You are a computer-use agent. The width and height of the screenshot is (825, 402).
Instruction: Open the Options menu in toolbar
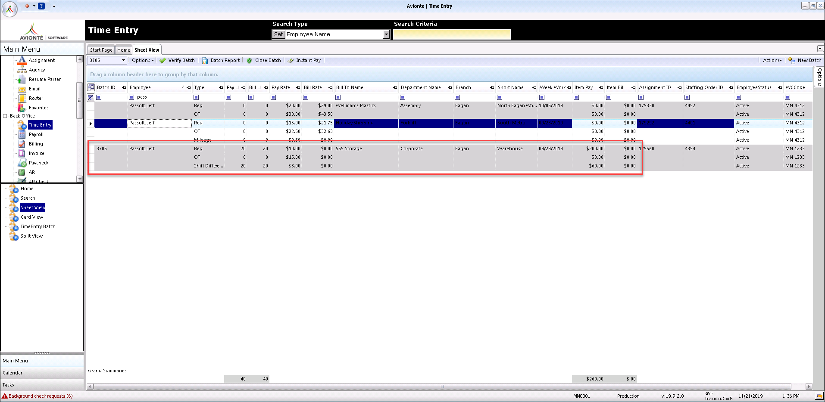[x=143, y=61]
